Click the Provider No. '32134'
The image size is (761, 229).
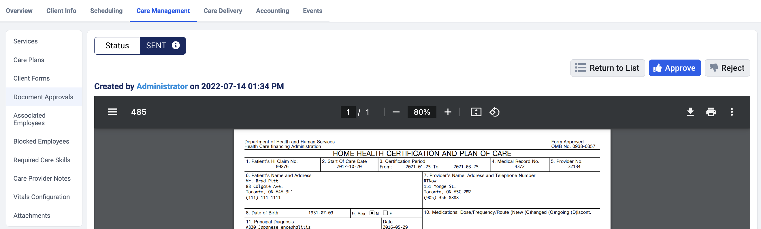[x=574, y=167]
